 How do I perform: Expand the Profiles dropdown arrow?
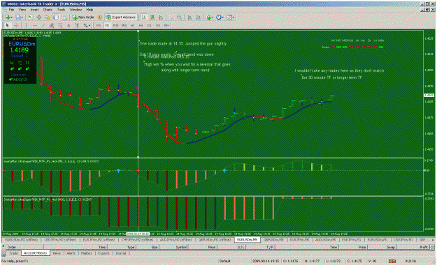22,17
